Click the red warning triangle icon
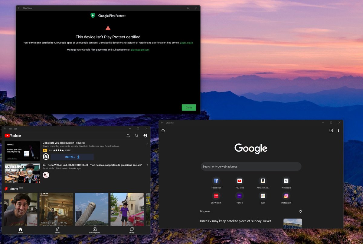 tap(108, 28)
